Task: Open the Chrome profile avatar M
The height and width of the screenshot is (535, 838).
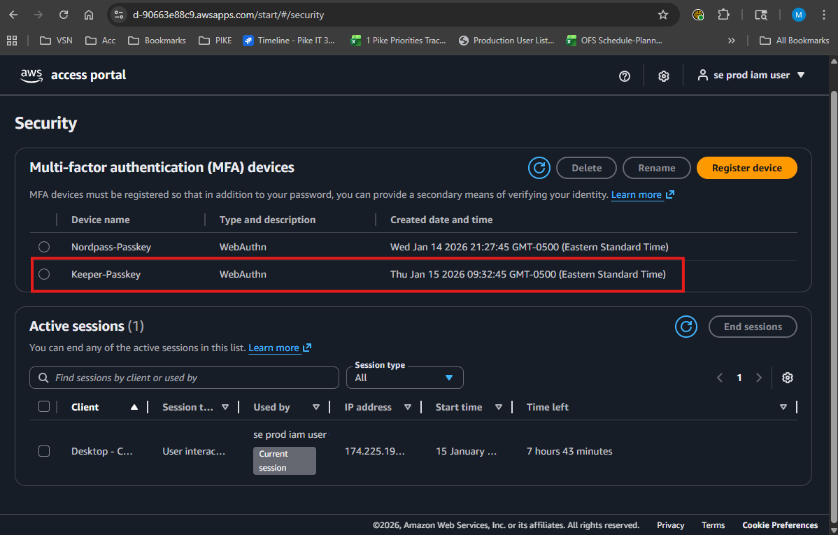Action: click(x=798, y=15)
